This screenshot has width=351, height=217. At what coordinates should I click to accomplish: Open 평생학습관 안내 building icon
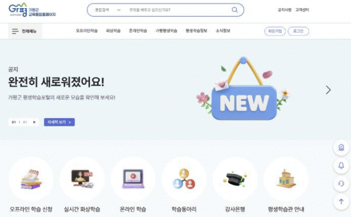[286, 179]
